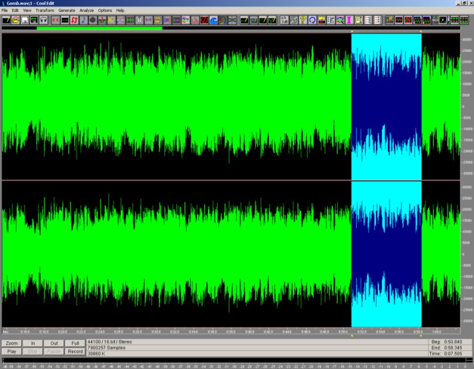Click the yellow question mark icon
474x369 pixels.
pyautogui.click(x=303, y=20)
